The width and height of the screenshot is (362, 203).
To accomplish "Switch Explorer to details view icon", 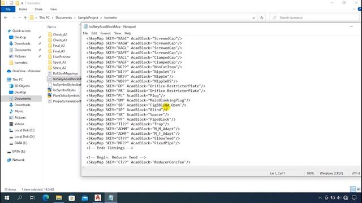I will click(353, 189).
